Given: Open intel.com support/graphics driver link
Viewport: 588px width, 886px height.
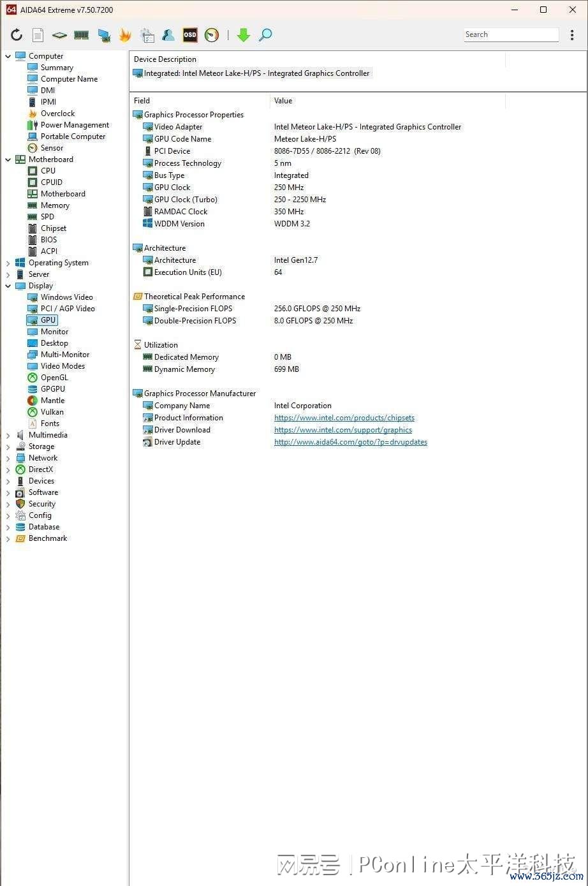Looking at the screenshot, I should click(x=343, y=430).
